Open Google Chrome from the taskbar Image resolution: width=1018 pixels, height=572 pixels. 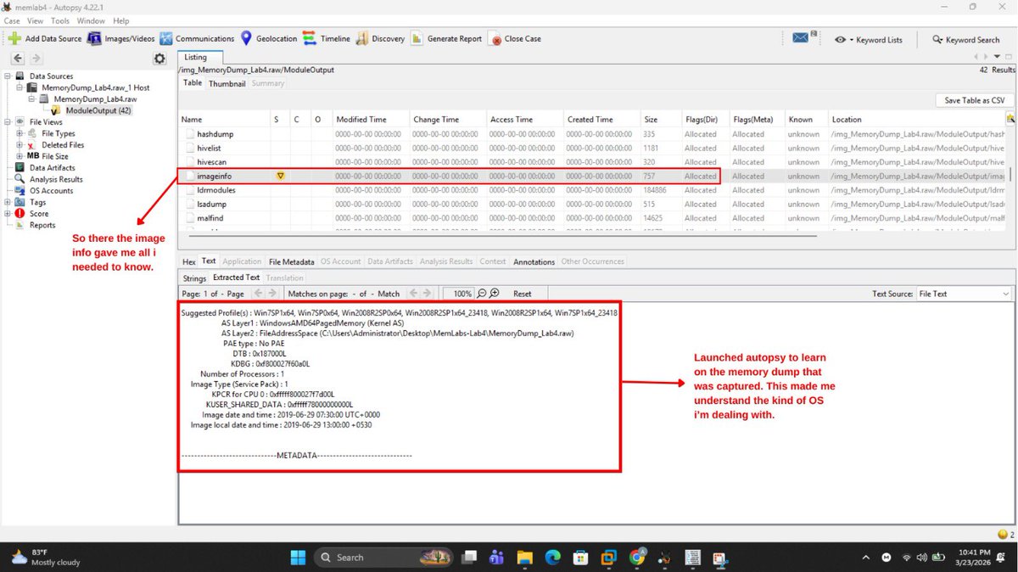(x=636, y=558)
